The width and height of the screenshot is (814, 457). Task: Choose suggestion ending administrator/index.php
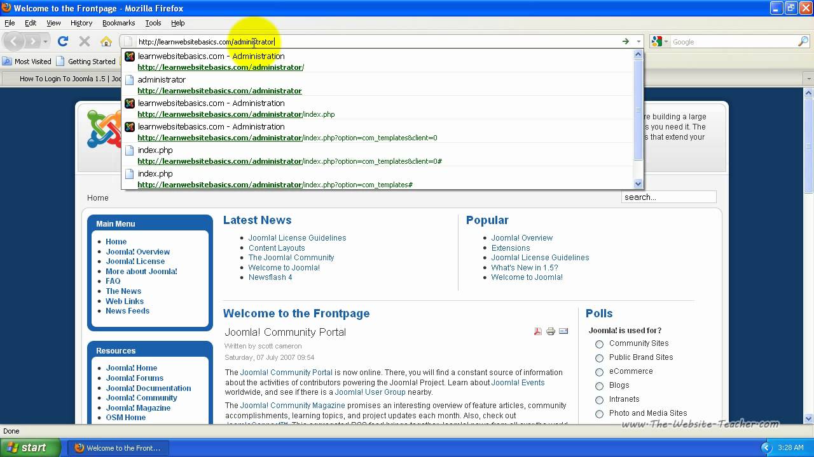pos(378,109)
